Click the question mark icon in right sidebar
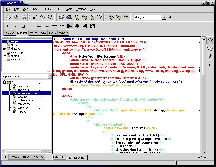Viewport: 216px width, 167px height. (210, 64)
